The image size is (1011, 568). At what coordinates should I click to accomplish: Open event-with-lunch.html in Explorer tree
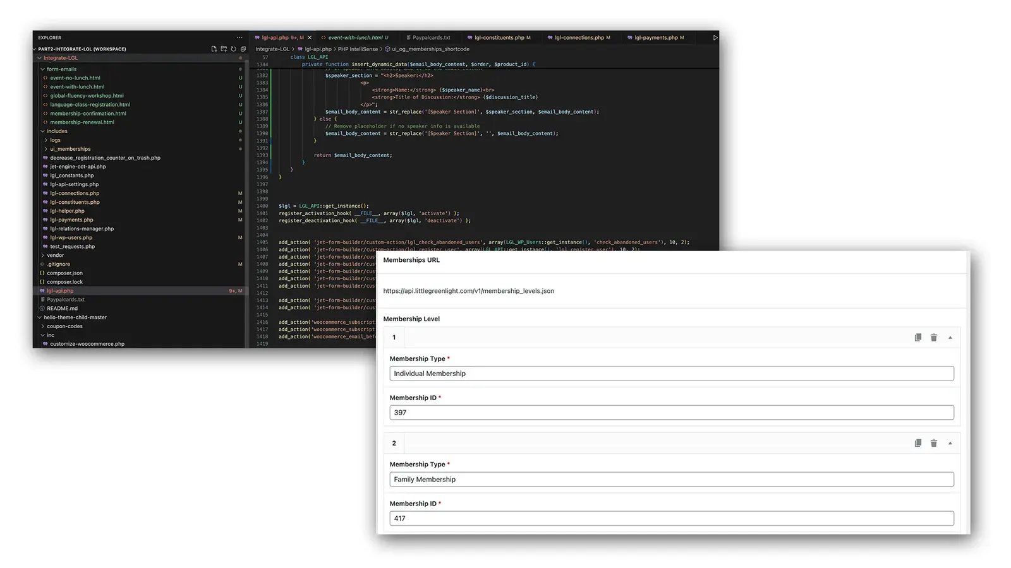77,87
